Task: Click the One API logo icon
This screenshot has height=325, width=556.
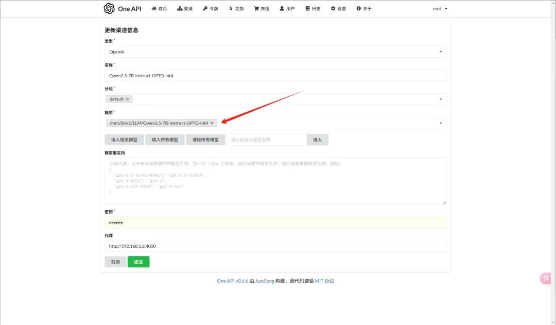Action: click(109, 9)
